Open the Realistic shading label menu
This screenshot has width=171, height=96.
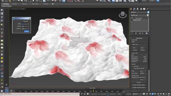pos(23,9)
